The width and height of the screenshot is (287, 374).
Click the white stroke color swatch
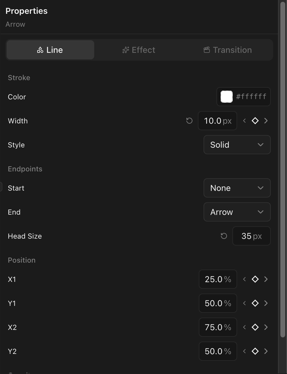coord(226,97)
